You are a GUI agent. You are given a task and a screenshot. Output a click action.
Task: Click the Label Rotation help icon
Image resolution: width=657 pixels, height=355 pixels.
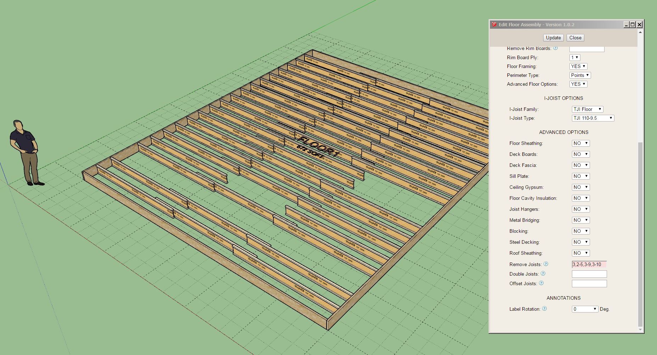click(544, 309)
